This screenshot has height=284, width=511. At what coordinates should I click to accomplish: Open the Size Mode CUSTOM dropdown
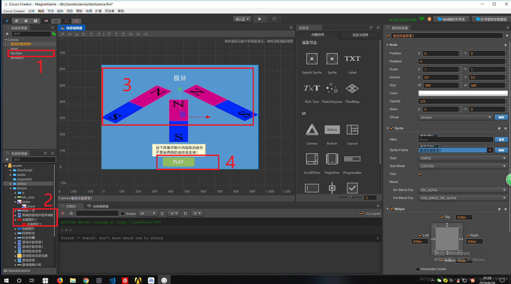[463, 166]
